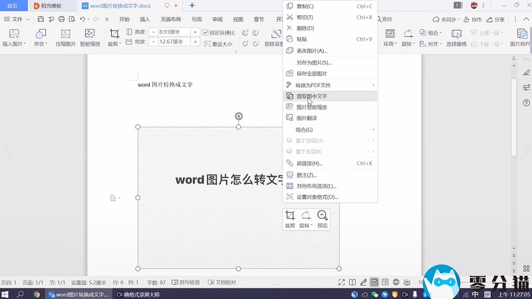Image resolution: width=532 pixels, height=299 pixels.
Task: Increase image height with plus stepper
Action: pos(196,32)
